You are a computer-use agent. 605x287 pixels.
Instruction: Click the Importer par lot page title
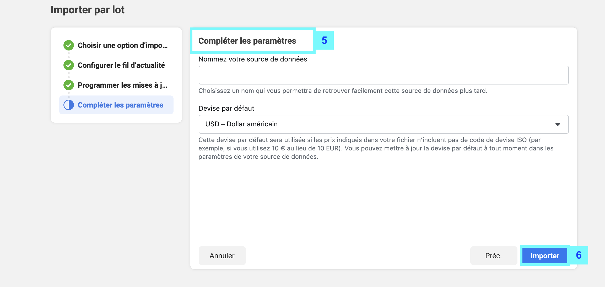point(88,10)
